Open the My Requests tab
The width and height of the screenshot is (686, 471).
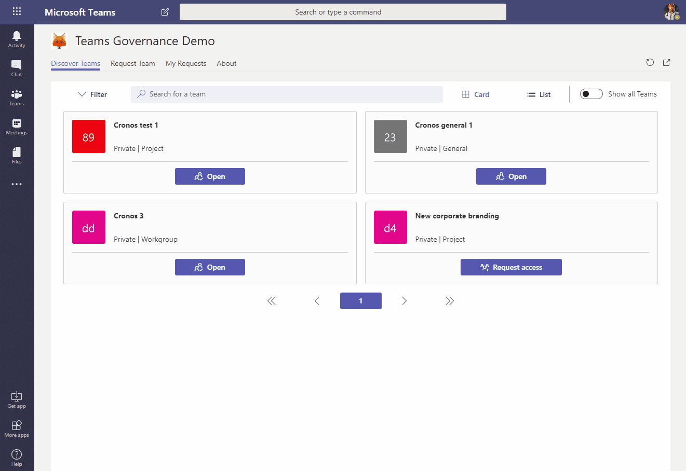(186, 63)
